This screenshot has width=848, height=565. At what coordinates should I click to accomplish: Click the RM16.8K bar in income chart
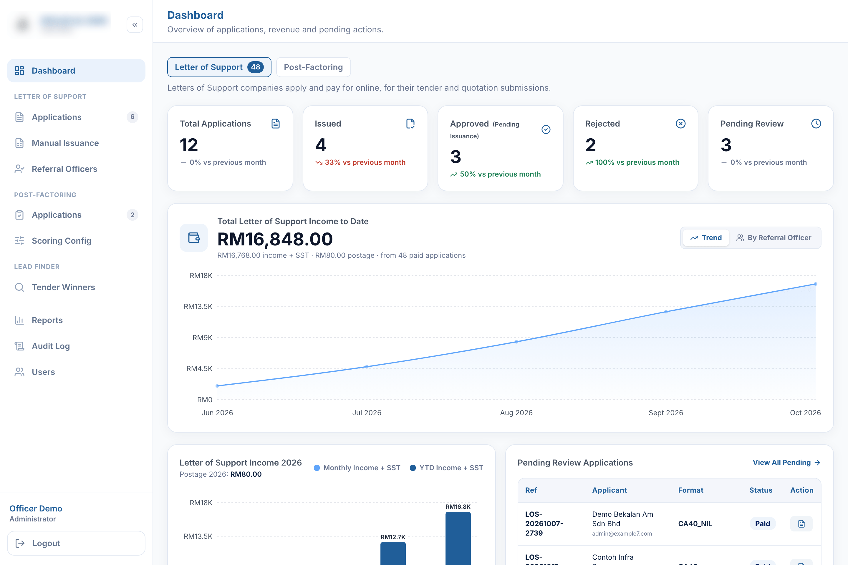[x=458, y=538]
